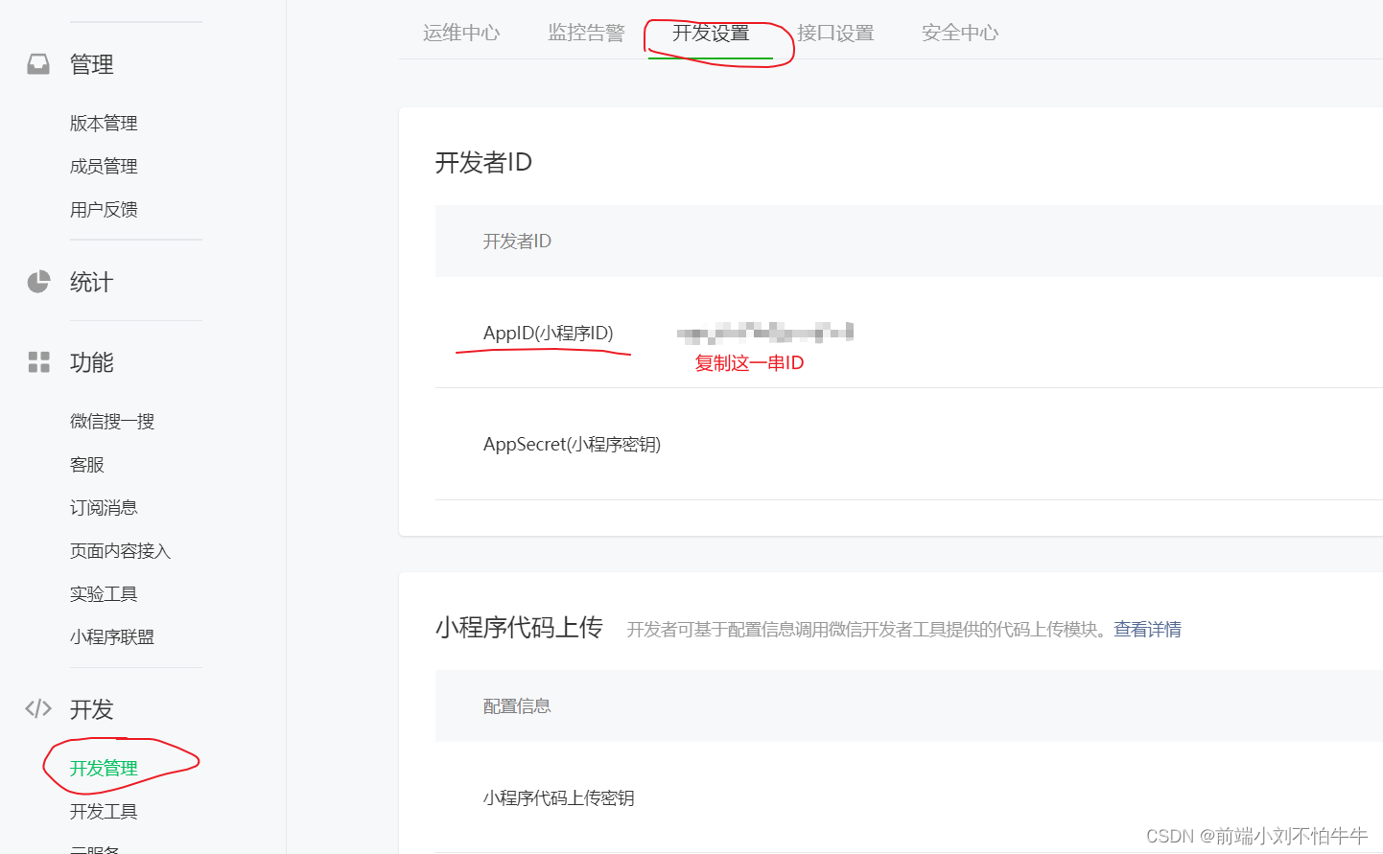Click the large 开发者ID section title
1383x854 pixels.
[x=483, y=162]
